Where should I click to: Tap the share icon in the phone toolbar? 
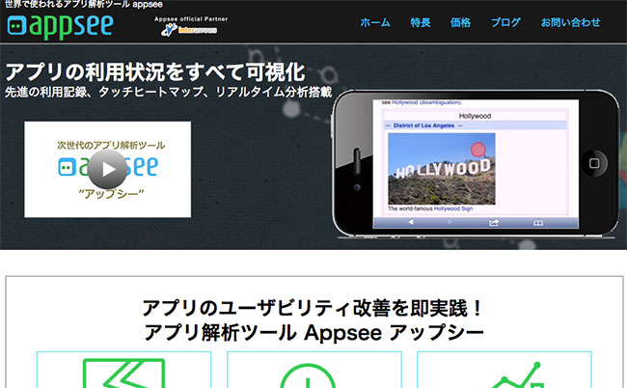tap(494, 222)
